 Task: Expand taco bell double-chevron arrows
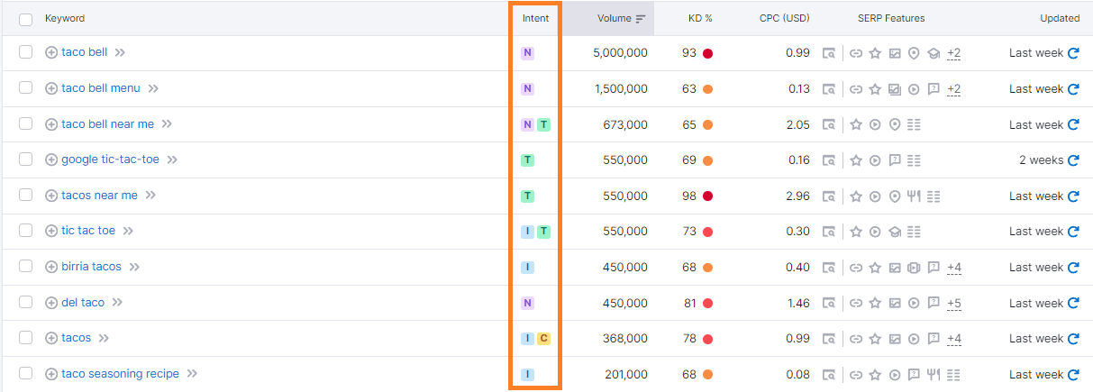tap(120, 52)
